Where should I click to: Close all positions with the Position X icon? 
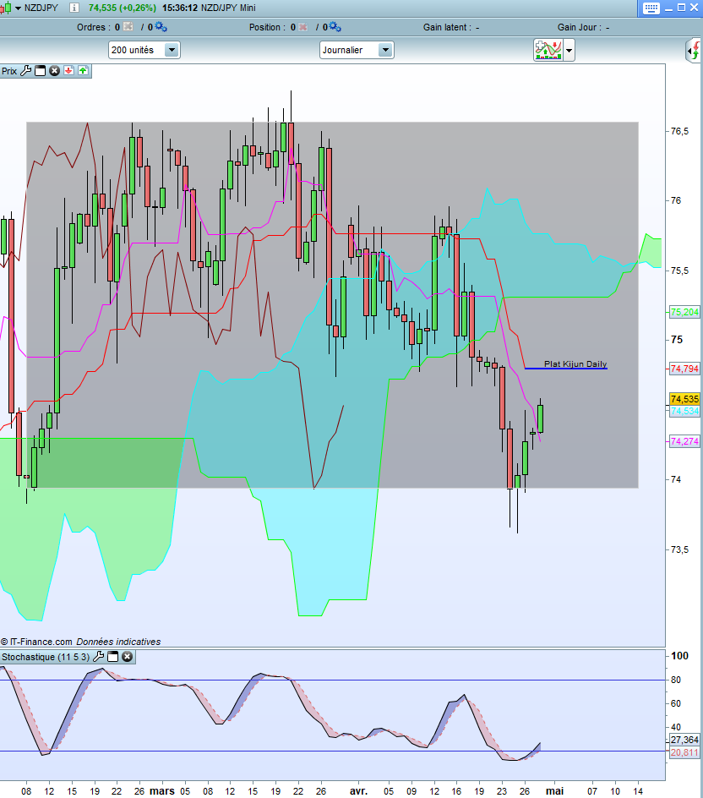(x=303, y=27)
